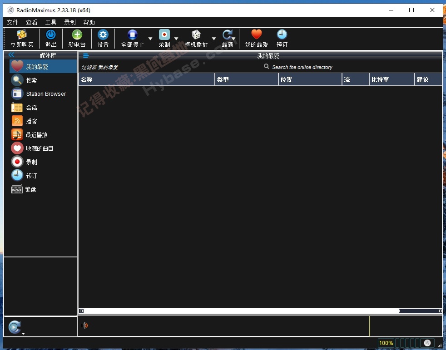
Task: Click the window resize grip at bottom right
Action: coord(440,345)
